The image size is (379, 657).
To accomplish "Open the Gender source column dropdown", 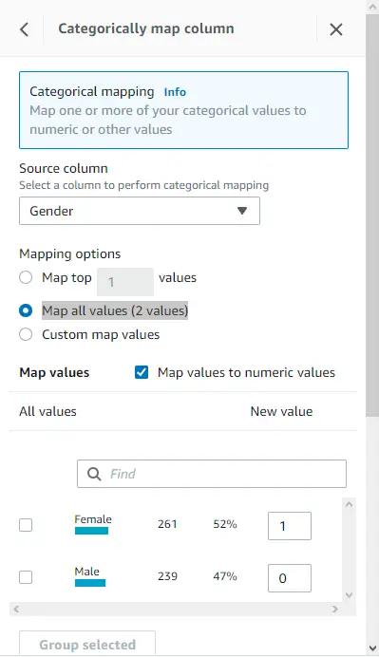I will tap(140, 211).
